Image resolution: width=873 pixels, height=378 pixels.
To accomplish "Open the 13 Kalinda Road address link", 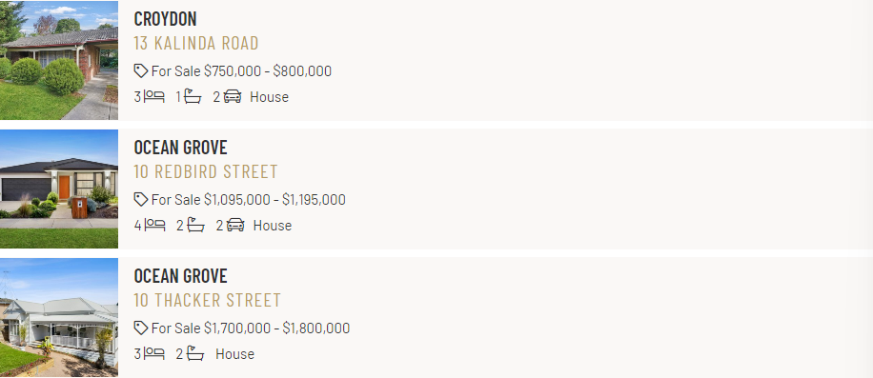I will (x=196, y=44).
